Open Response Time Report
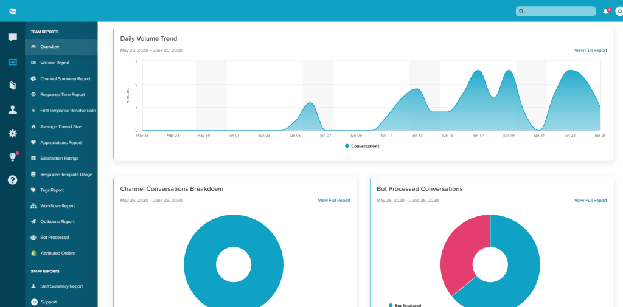This screenshot has height=307, width=623. (x=61, y=94)
